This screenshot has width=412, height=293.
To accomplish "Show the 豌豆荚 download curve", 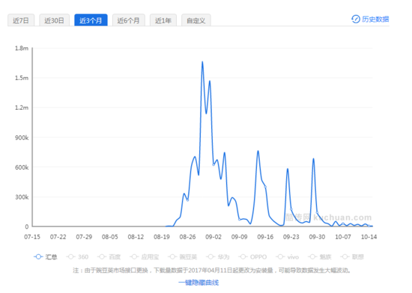I will point(172,257).
